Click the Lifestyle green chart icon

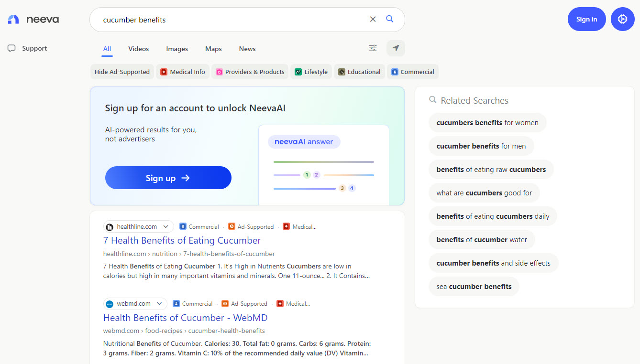pyautogui.click(x=298, y=72)
